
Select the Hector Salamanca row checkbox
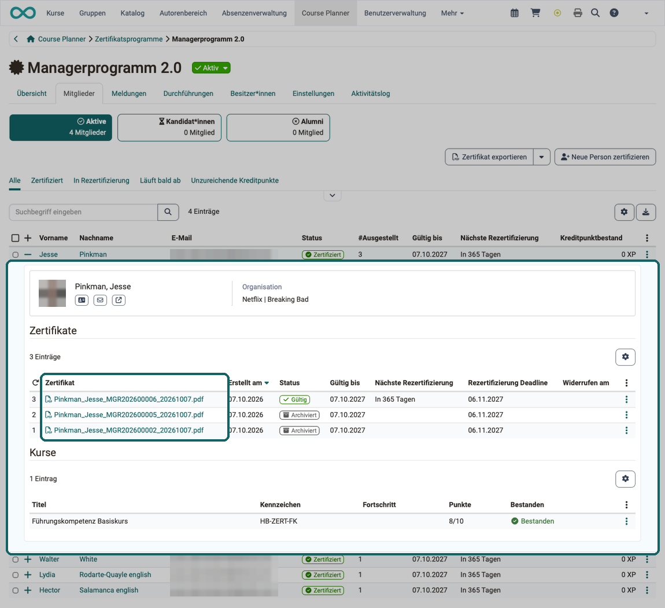click(15, 590)
